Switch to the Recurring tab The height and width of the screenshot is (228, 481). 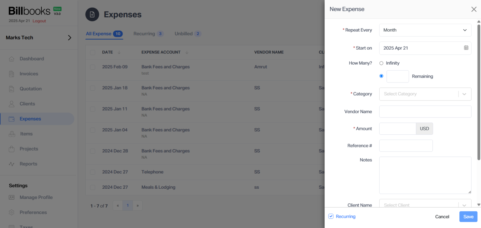coord(145,34)
